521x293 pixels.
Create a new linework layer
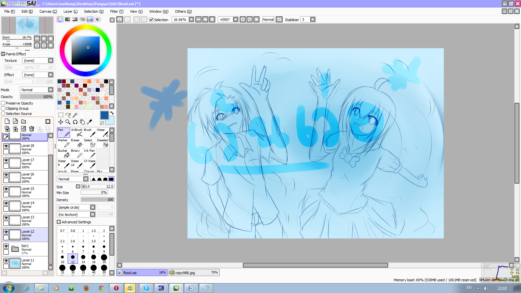(15, 121)
